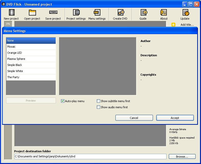The height and width of the screenshot is (164, 201).
Task: Open the Guide icon
Action: 144,12
